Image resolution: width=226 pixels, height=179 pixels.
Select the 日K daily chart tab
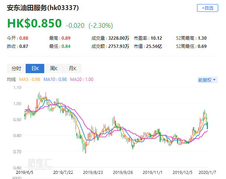35,68
